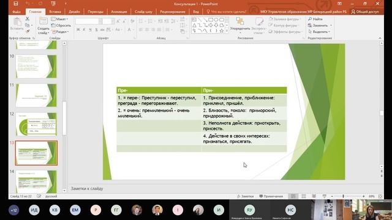Open the Выделить select dropdown
392x220 pixels.
pos(320,32)
